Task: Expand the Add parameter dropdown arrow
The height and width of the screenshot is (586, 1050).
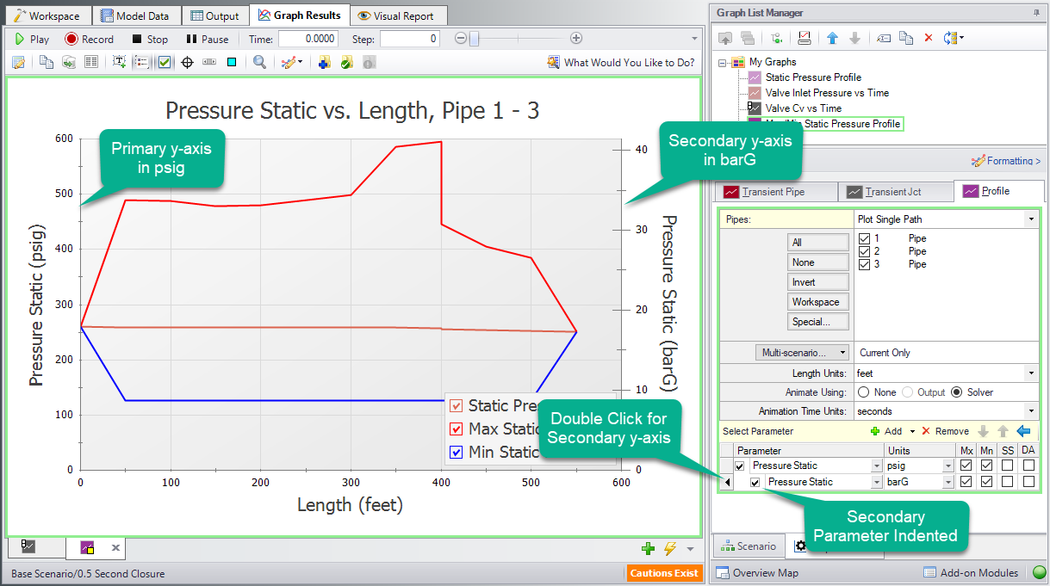Action: (x=913, y=430)
